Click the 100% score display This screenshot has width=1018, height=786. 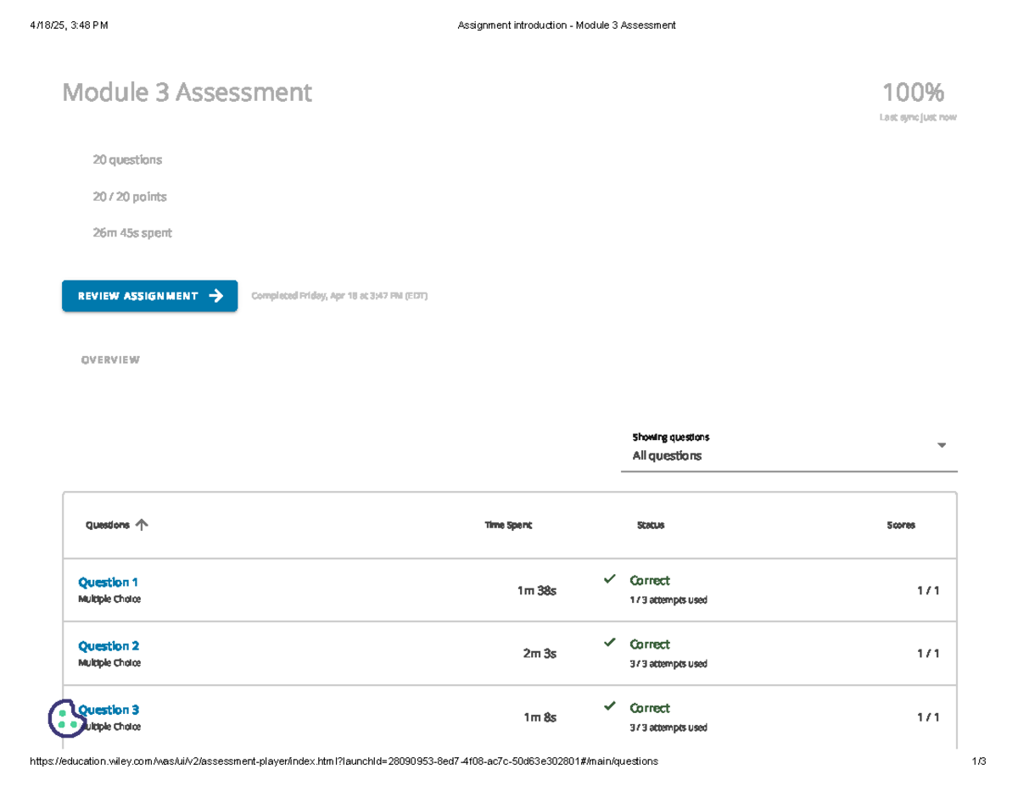pos(914,92)
